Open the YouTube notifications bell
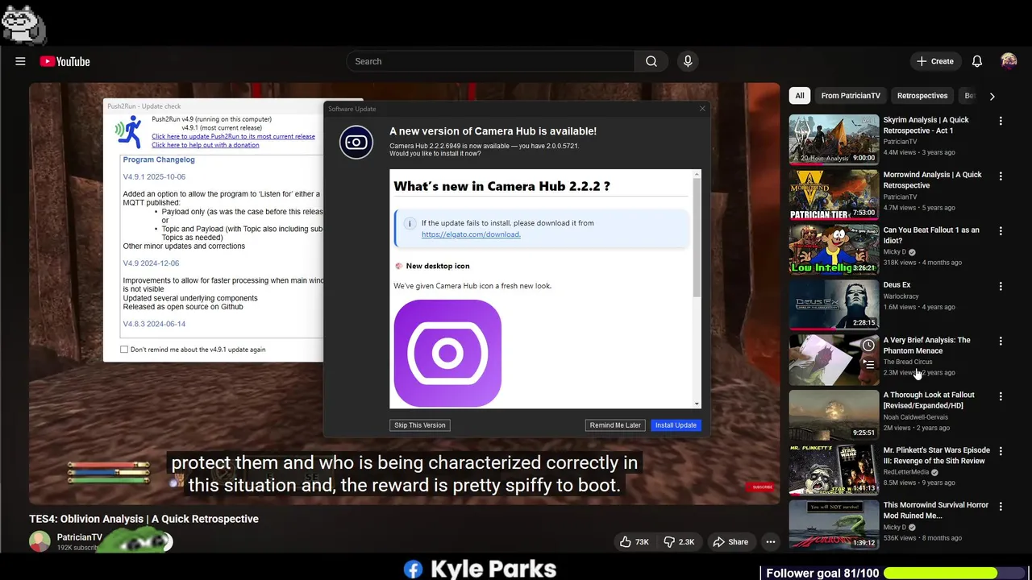1032x580 pixels. pyautogui.click(x=977, y=61)
